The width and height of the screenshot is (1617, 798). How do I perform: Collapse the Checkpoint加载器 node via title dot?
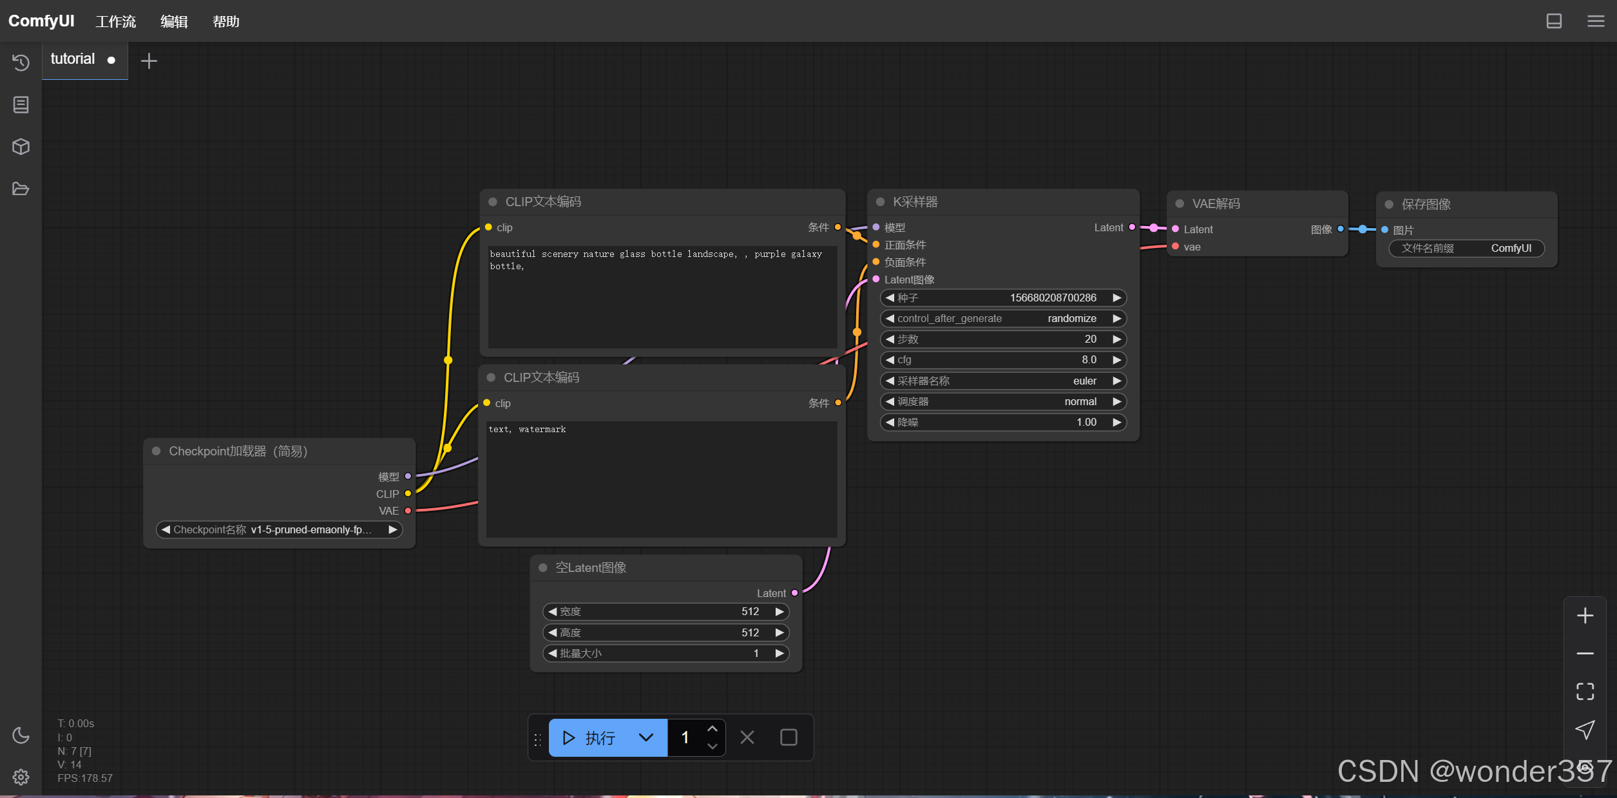[x=156, y=451]
